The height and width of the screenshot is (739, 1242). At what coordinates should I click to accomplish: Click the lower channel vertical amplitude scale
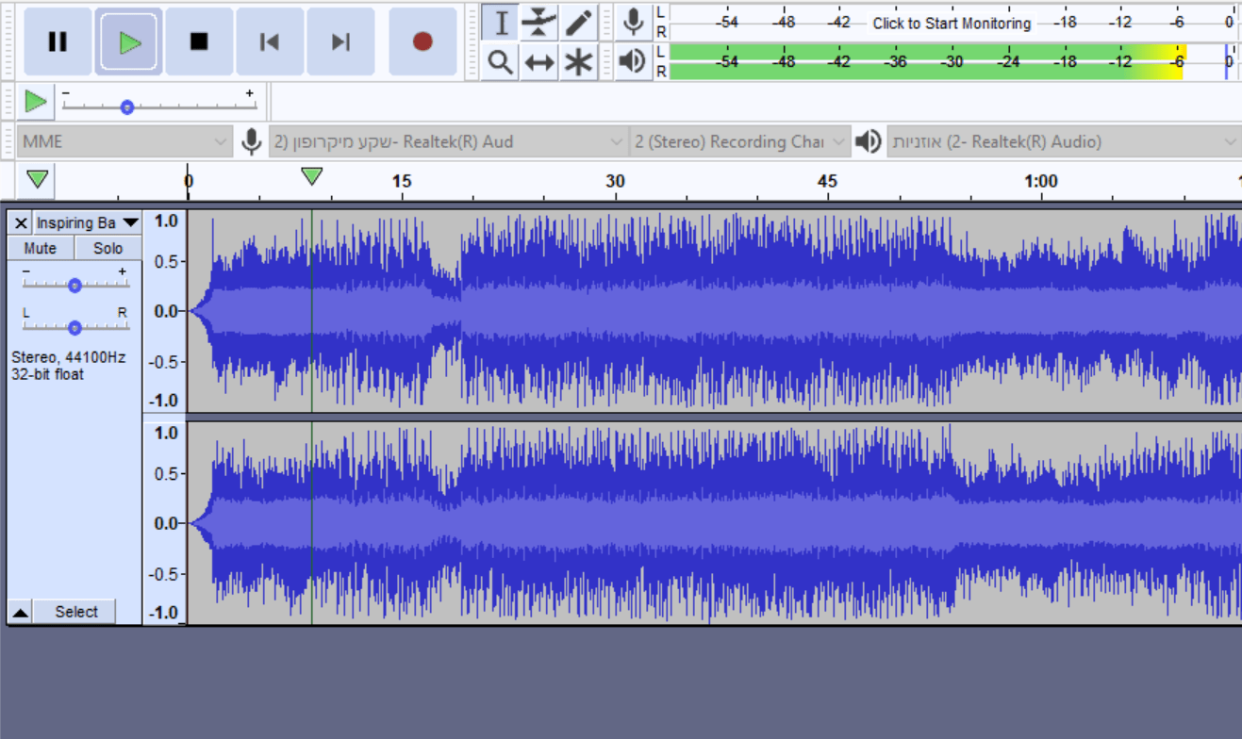pos(165,522)
